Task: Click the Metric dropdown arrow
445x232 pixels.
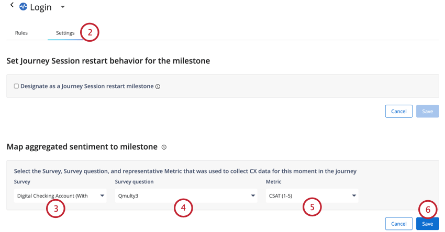Action: pos(353,196)
